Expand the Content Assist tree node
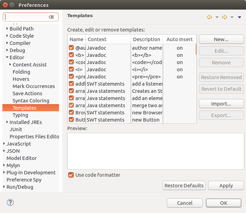 click(x=10, y=64)
